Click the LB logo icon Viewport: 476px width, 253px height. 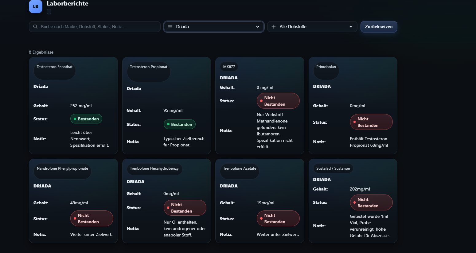[x=35, y=6]
